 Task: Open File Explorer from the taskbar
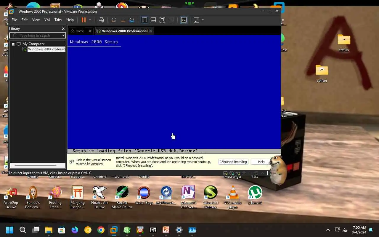click(x=49, y=230)
